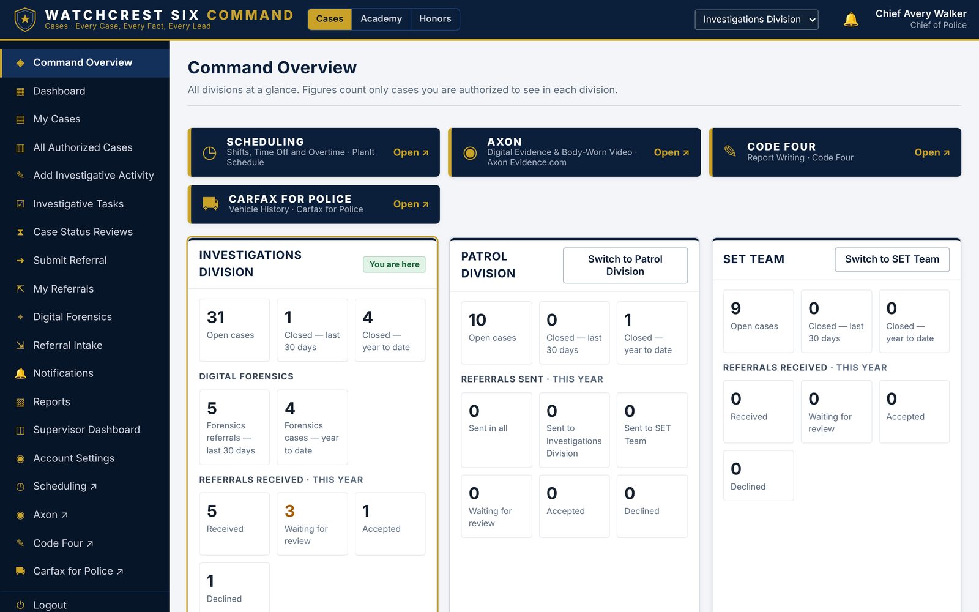
Task: Open Notifications in the sidebar
Action: coord(85,373)
